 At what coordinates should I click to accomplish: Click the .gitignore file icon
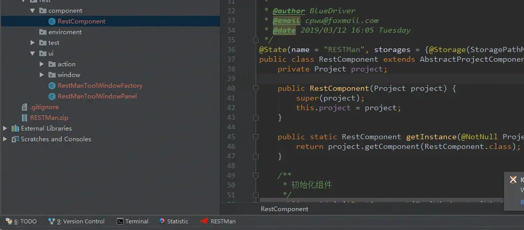(24, 107)
